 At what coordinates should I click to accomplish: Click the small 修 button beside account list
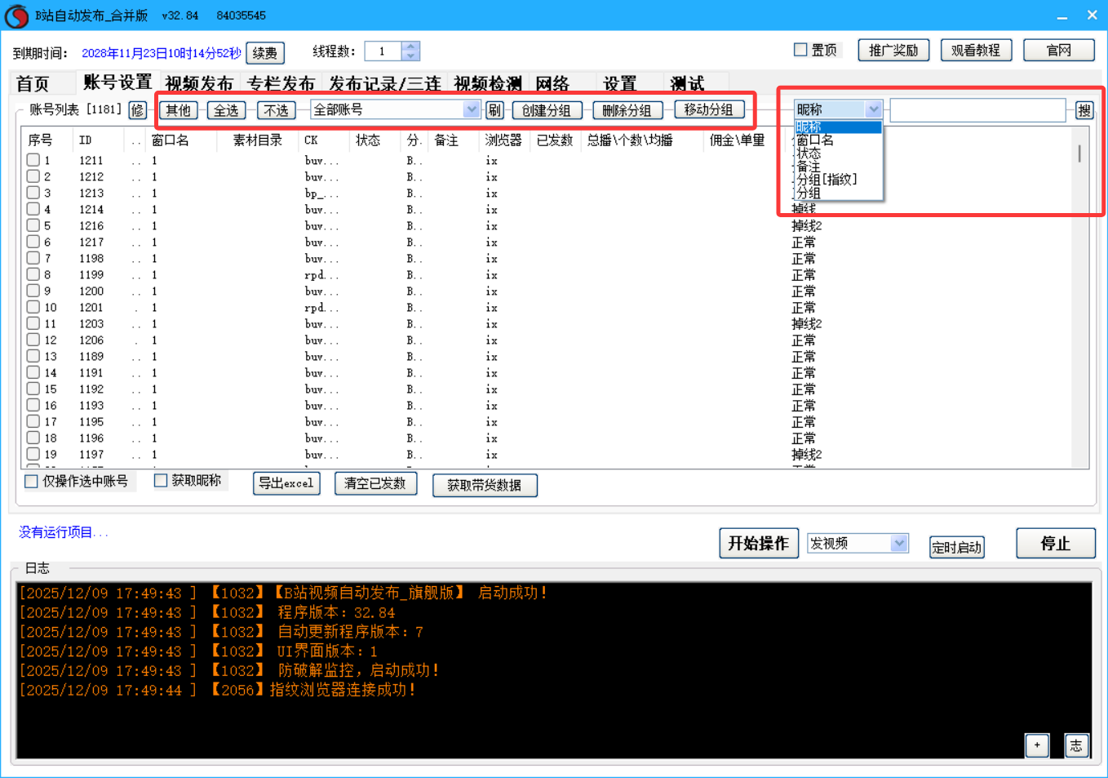[x=137, y=110]
